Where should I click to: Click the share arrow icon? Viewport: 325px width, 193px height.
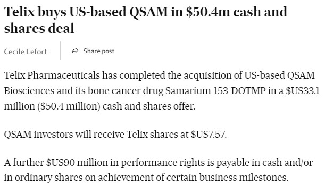coord(75,51)
